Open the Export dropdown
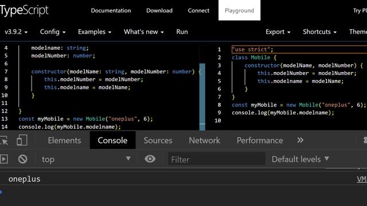The width and height of the screenshot is (367, 206). coord(278,32)
